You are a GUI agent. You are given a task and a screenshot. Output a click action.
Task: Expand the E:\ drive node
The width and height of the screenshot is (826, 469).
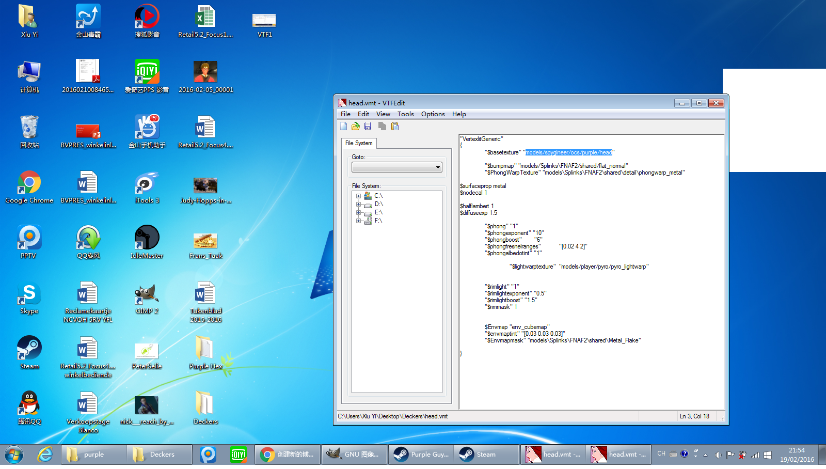[358, 213]
